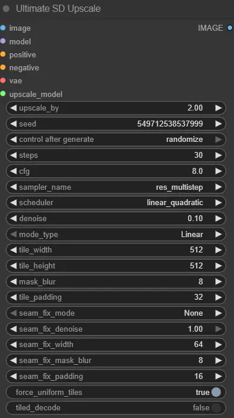Open the sampler_name res_multistep dropdown
234x418 pixels.
click(x=116, y=187)
